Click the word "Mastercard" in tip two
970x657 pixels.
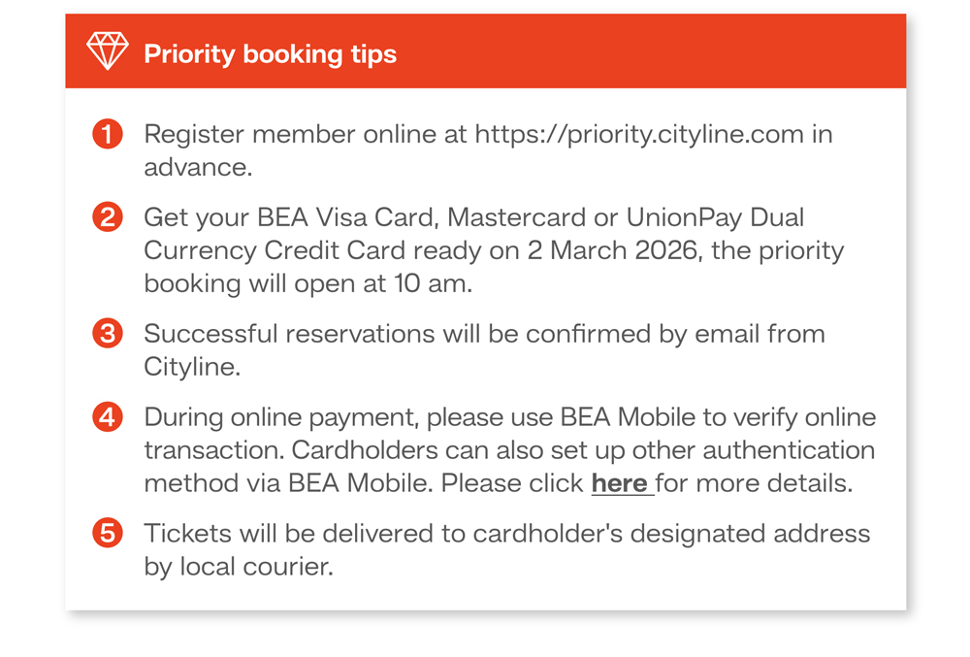click(517, 217)
